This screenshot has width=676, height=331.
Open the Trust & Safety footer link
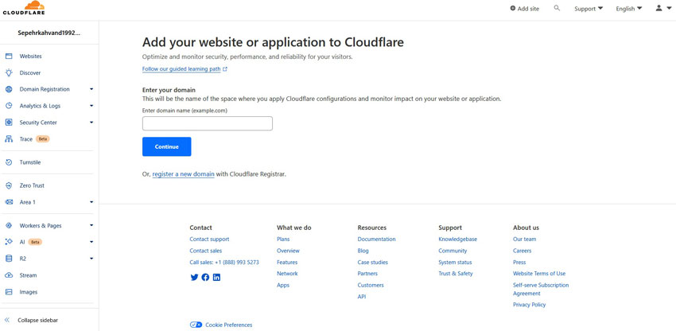[456, 274]
